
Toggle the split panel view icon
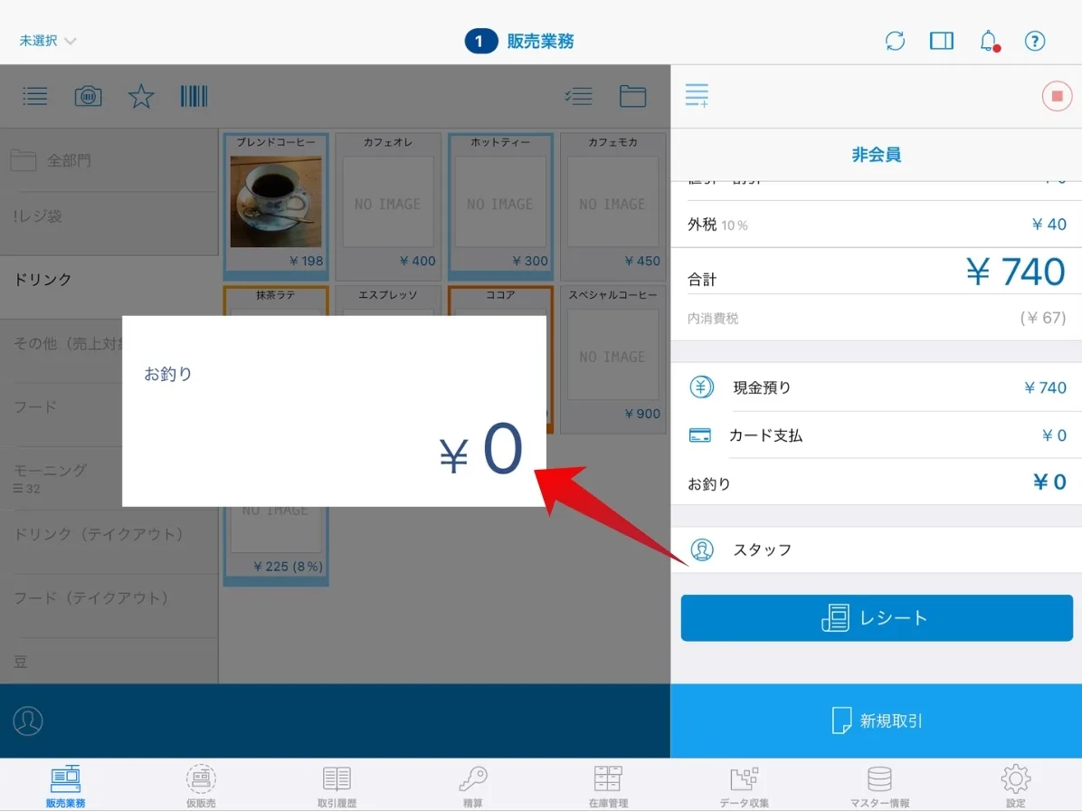[x=942, y=41]
